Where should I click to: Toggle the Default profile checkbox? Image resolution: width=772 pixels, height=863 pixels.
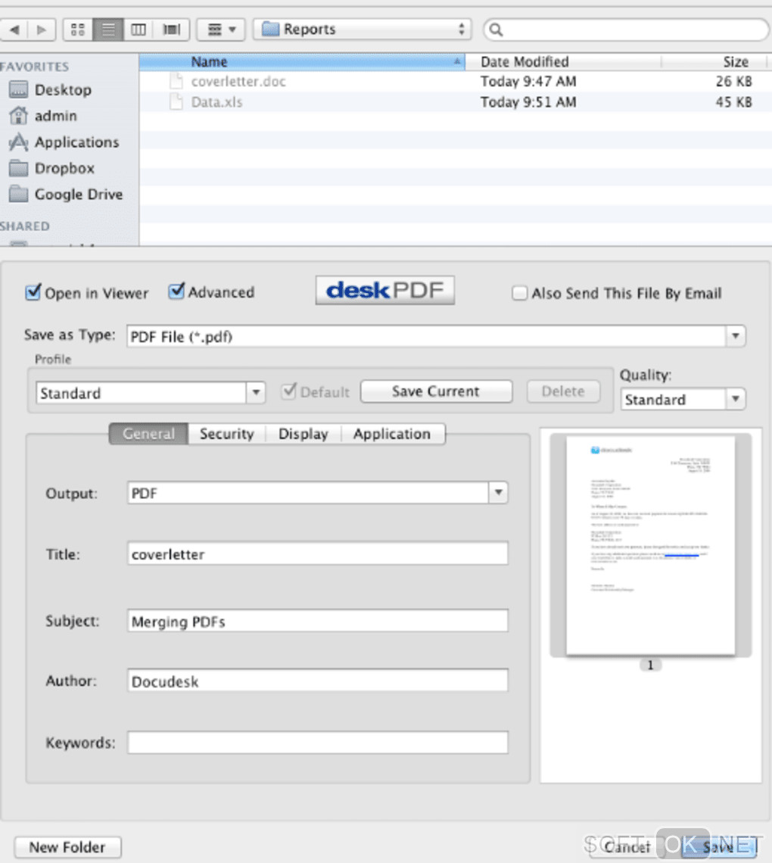pyautogui.click(x=288, y=391)
